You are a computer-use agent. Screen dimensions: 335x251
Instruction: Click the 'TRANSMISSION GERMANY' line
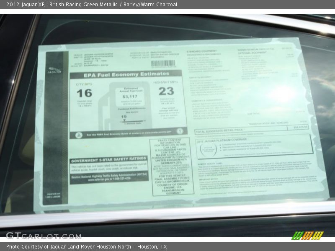click(x=173, y=192)
